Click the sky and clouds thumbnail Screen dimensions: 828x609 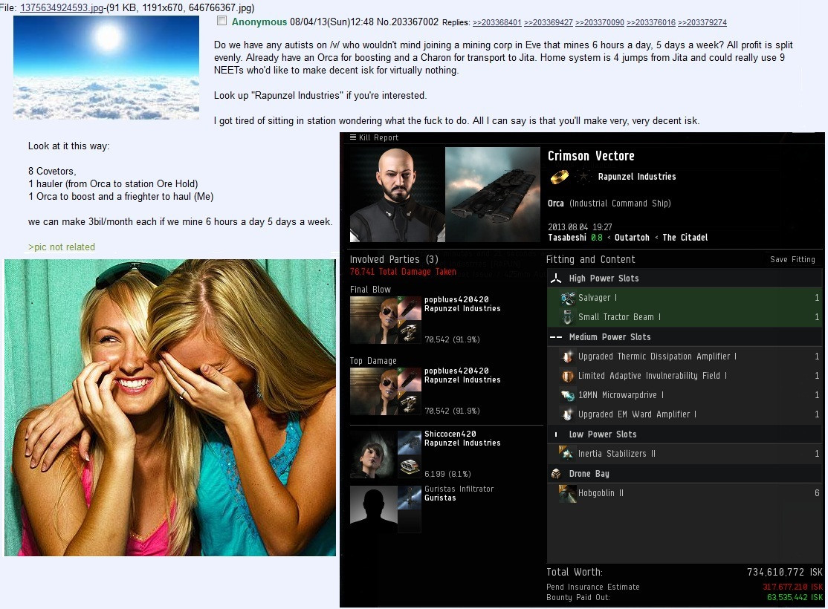point(106,68)
